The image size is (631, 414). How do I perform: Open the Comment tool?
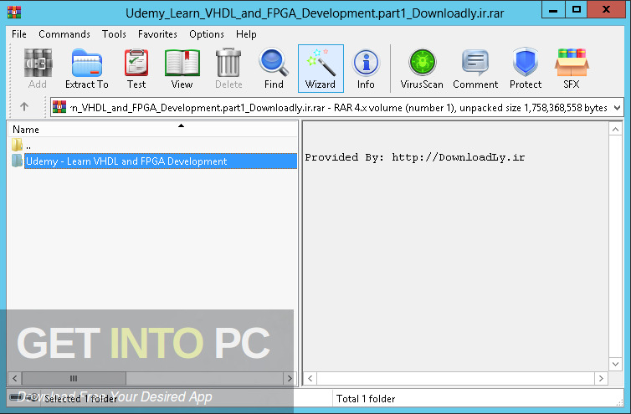475,68
